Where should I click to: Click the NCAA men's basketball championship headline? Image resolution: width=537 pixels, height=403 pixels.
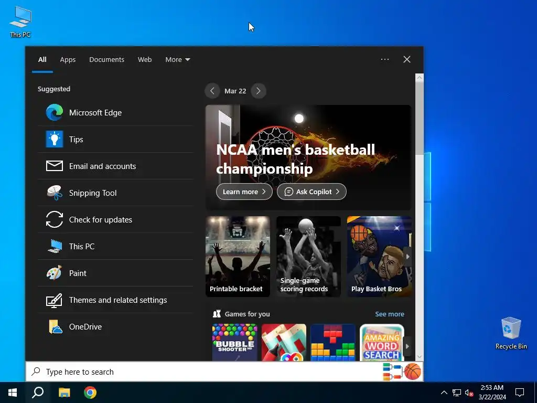[296, 159]
